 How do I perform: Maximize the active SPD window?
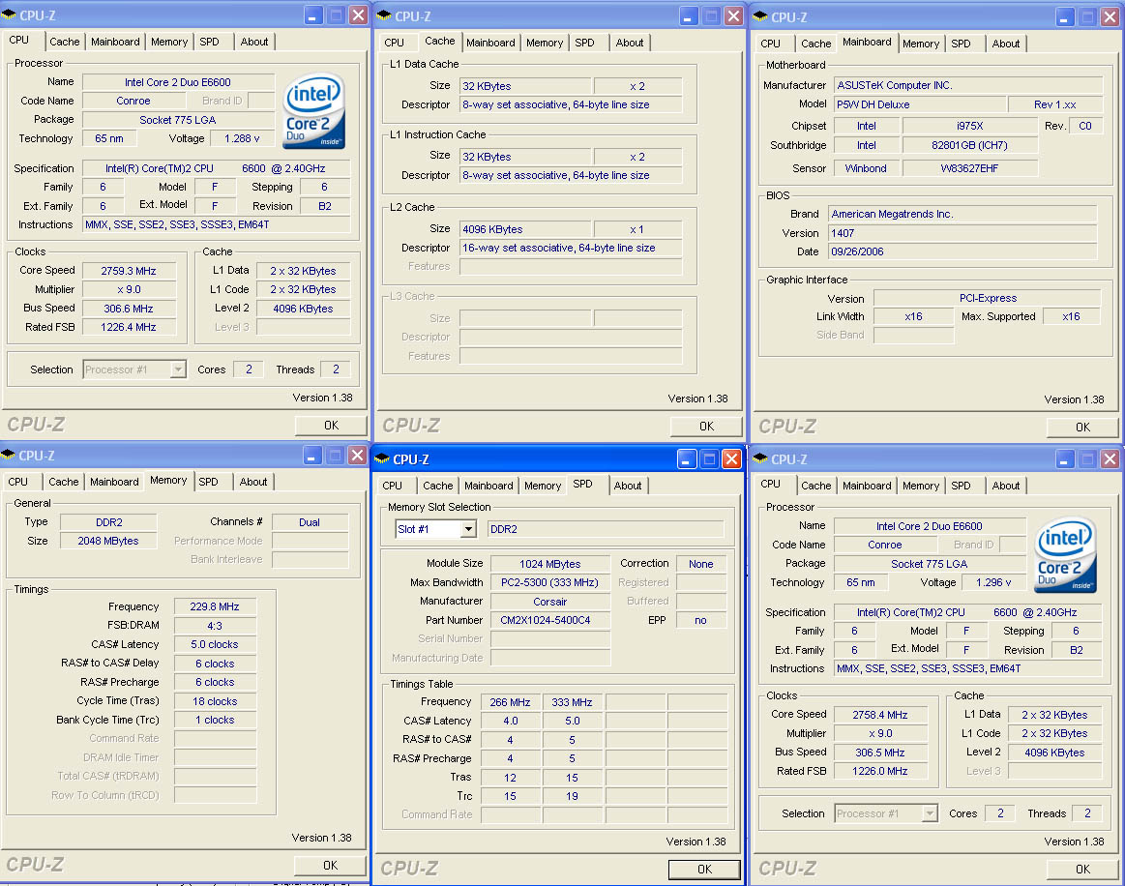[709, 459]
